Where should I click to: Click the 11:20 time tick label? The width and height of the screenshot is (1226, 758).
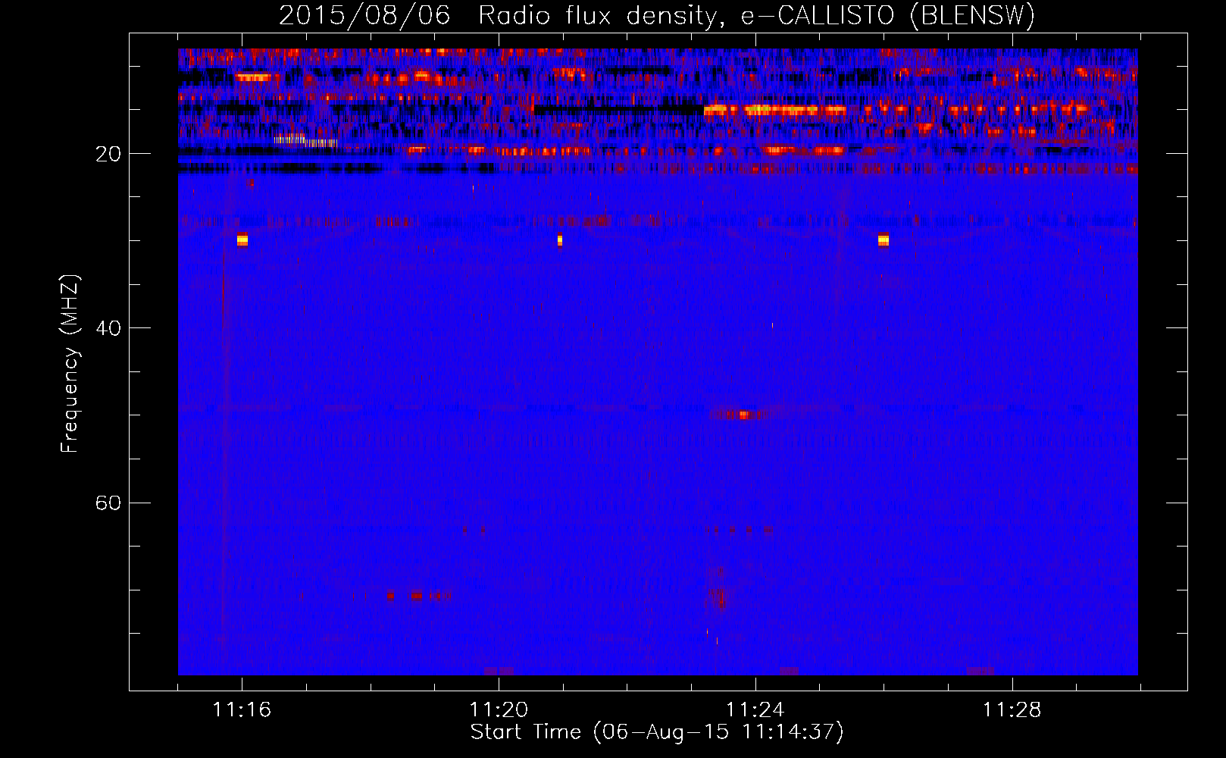[x=499, y=709]
